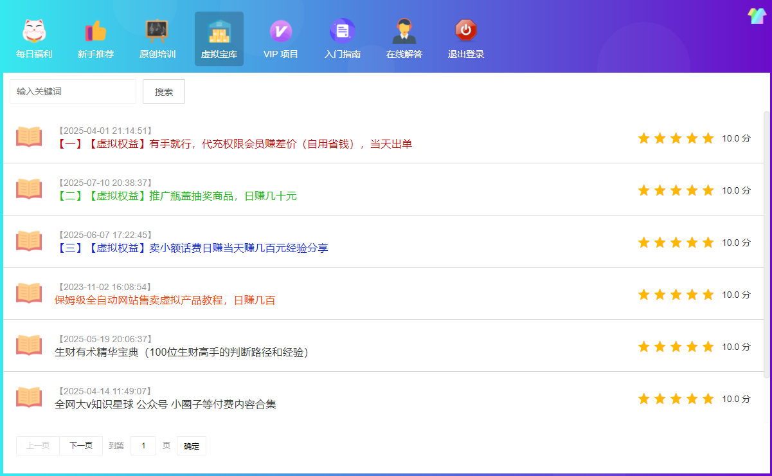Click the page number input box
This screenshot has width=772, height=476.
143,446
